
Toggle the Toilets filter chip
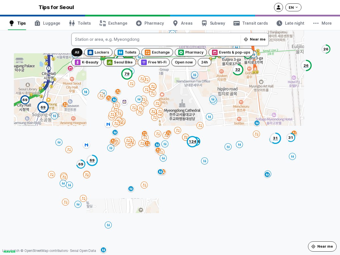coord(127,52)
